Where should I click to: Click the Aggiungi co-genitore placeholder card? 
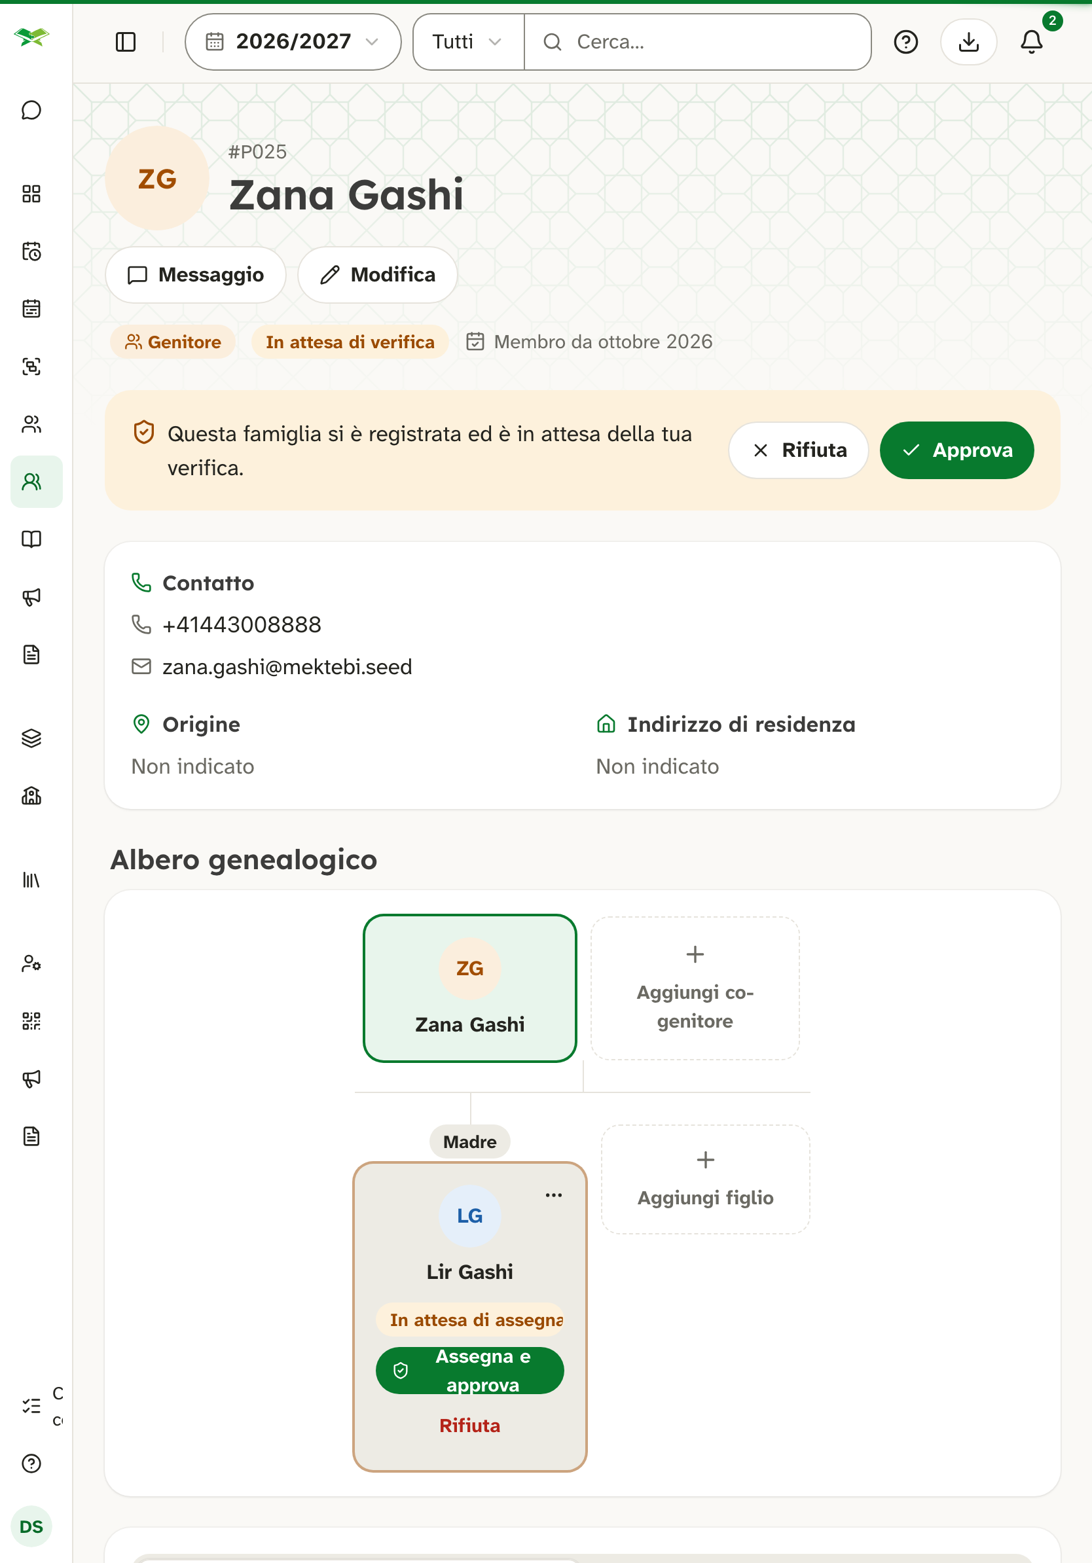pos(695,988)
